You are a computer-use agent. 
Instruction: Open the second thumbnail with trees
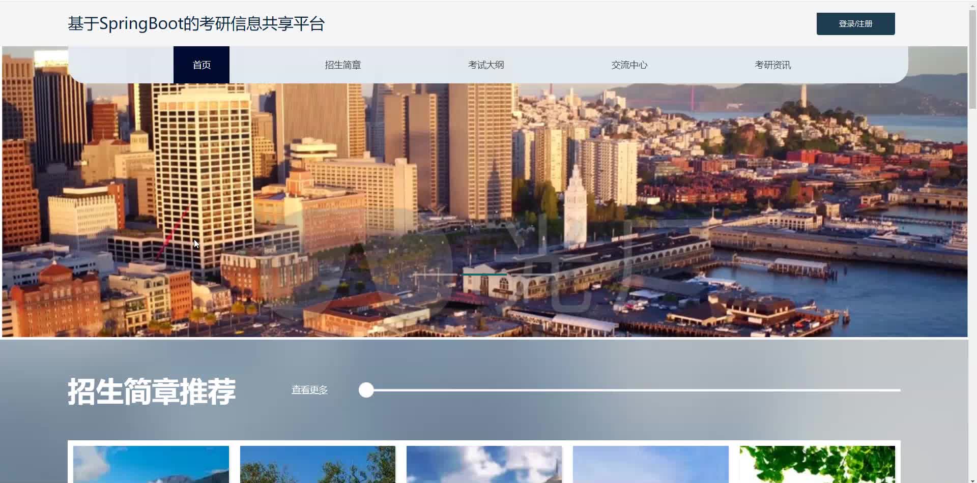tap(318, 464)
